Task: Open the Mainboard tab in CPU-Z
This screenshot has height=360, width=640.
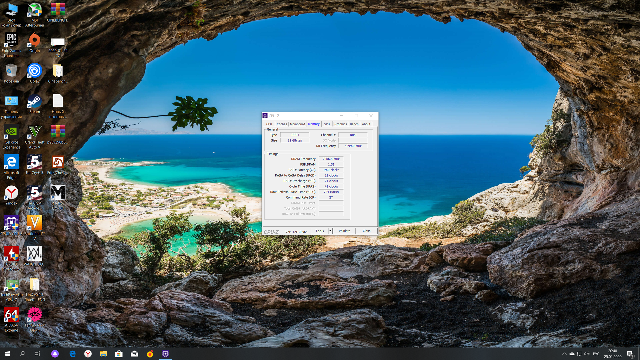Action: (297, 124)
